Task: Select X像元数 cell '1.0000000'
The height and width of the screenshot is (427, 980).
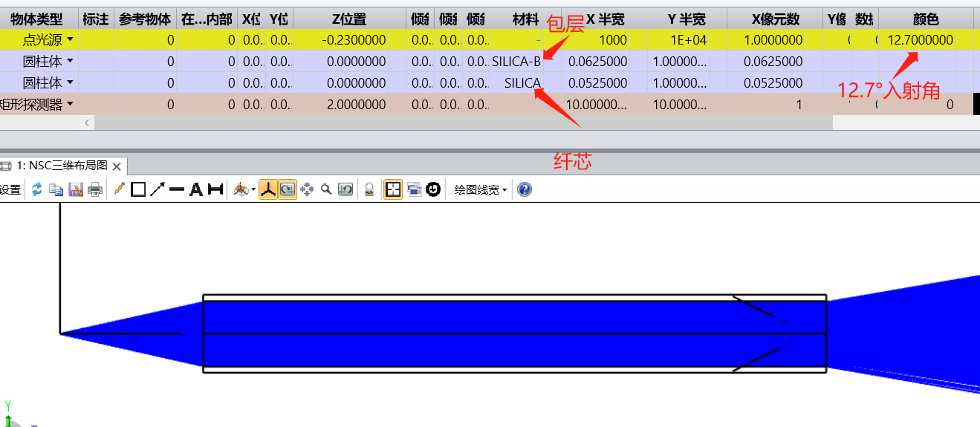Action: tap(776, 40)
